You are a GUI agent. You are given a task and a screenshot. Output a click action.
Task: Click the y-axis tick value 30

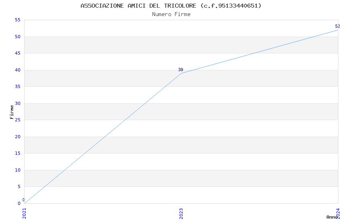coord(18,103)
